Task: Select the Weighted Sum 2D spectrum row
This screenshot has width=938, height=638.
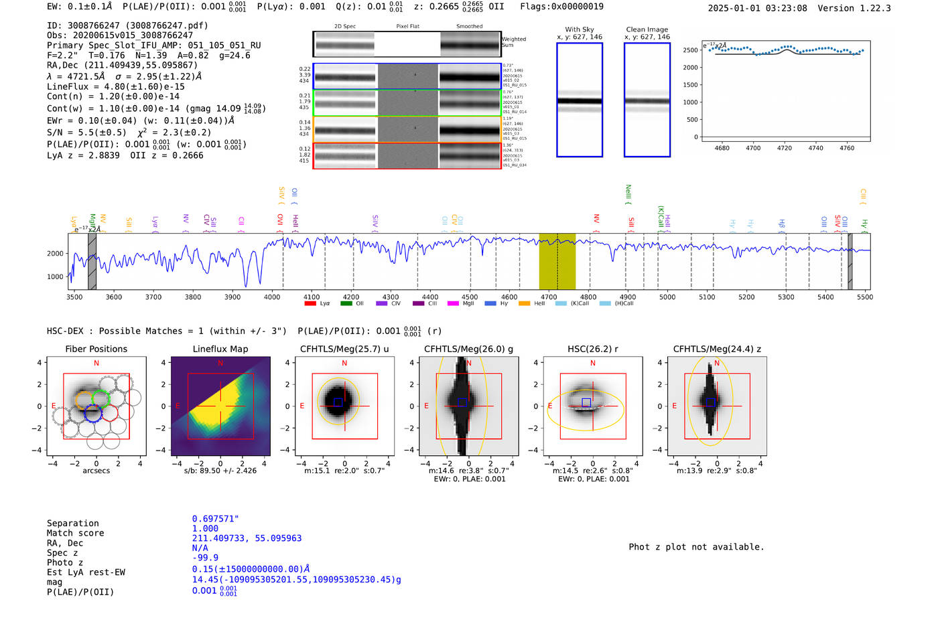Action: tap(407, 44)
